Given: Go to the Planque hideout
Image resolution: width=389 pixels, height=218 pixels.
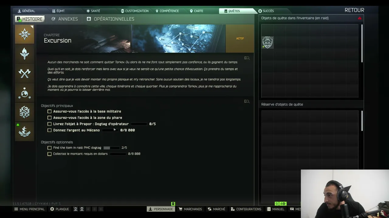Looking at the screenshot, I should click(x=60, y=209).
